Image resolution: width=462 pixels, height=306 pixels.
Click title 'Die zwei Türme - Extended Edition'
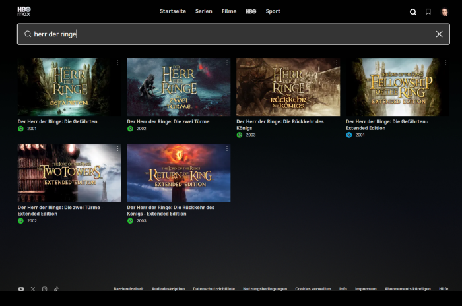pos(60,210)
